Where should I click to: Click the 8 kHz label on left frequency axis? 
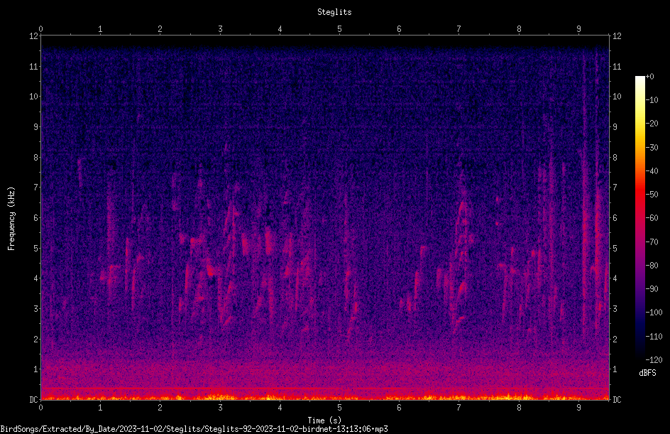pyautogui.click(x=36, y=157)
